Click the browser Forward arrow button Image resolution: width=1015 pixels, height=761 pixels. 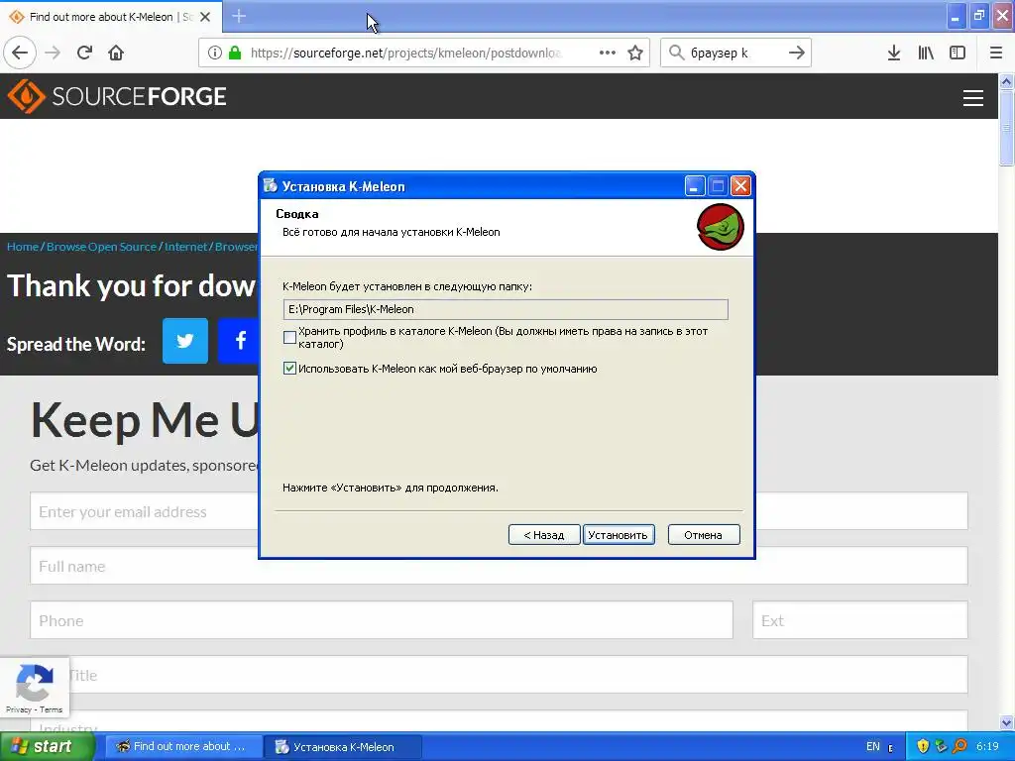pyautogui.click(x=53, y=53)
